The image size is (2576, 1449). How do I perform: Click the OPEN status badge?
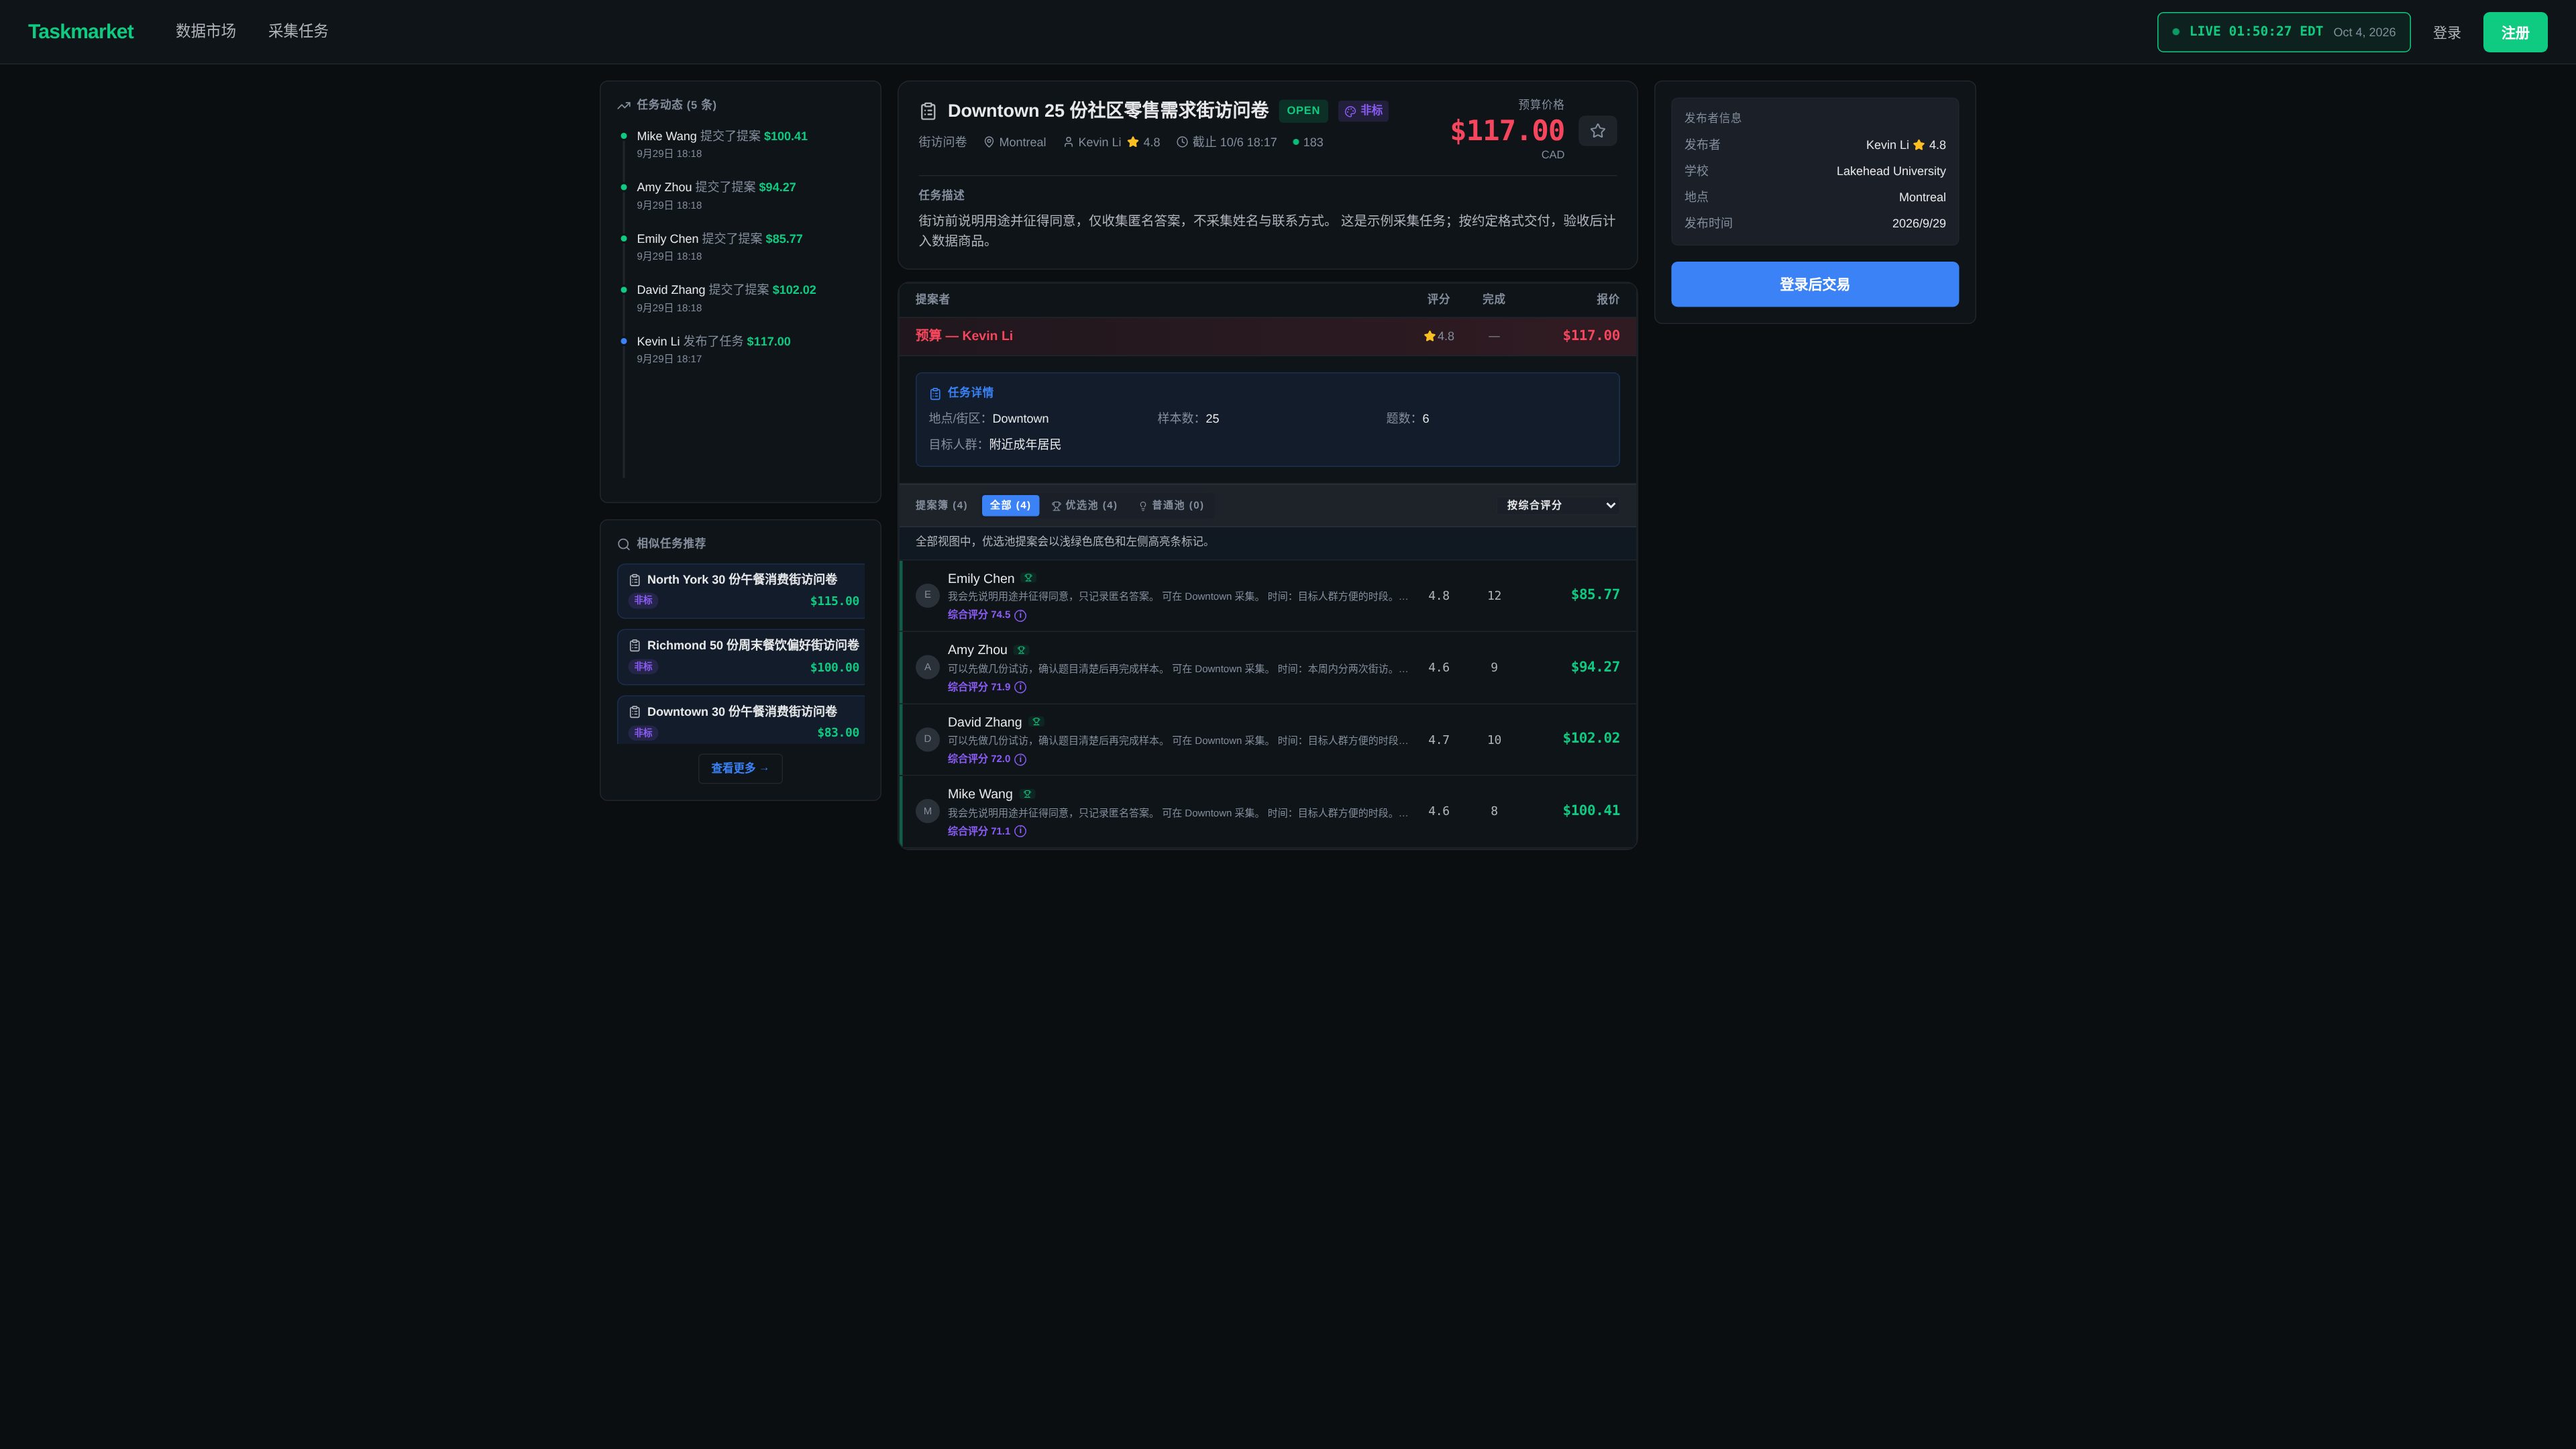(x=1303, y=111)
